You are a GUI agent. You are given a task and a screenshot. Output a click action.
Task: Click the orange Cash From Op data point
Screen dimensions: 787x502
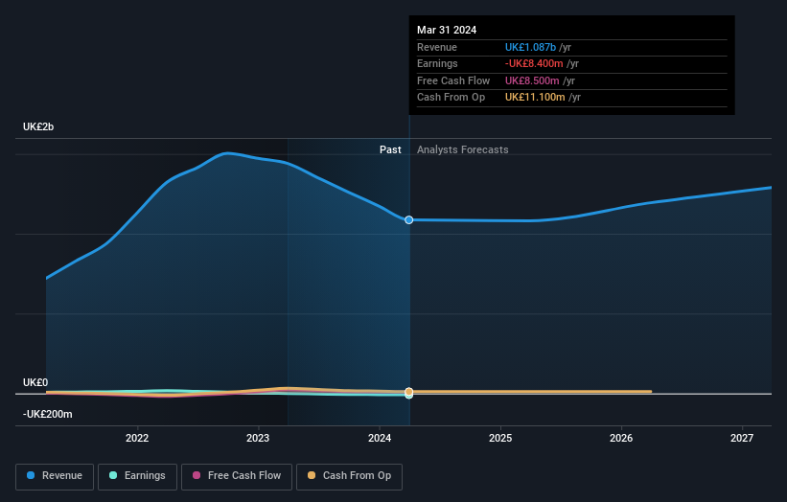click(409, 392)
